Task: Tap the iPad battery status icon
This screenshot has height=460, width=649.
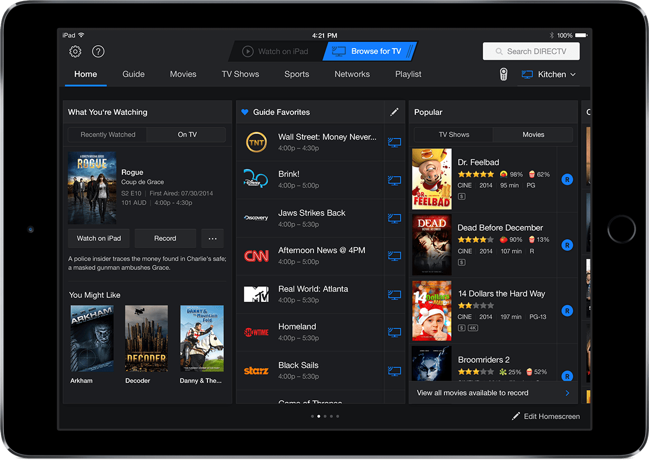Action: [x=581, y=36]
